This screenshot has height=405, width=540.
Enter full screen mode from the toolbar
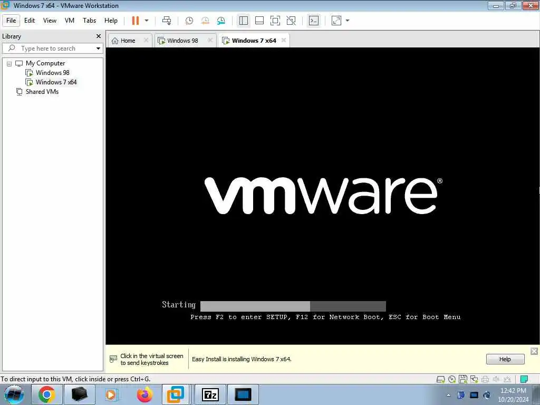click(x=275, y=21)
